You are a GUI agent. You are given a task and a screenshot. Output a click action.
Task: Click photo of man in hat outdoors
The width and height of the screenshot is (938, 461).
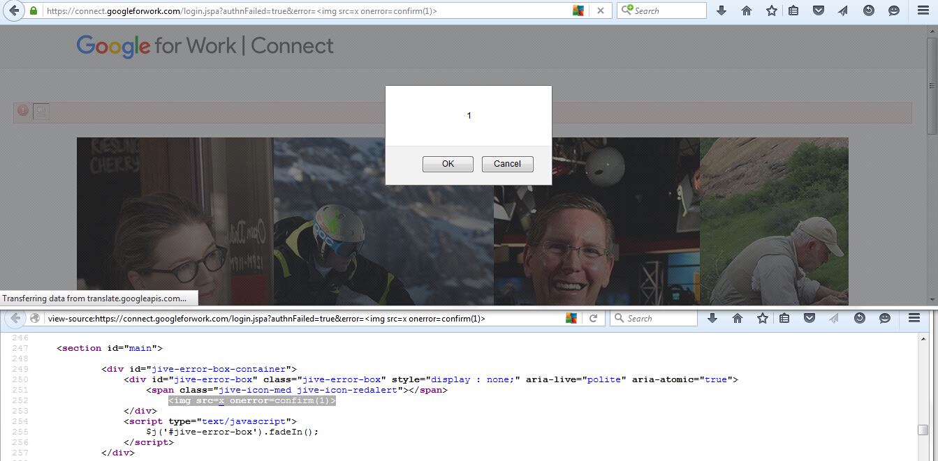(774, 221)
